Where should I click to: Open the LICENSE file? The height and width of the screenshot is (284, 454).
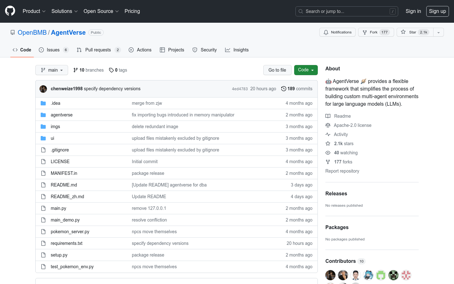pos(60,162)
